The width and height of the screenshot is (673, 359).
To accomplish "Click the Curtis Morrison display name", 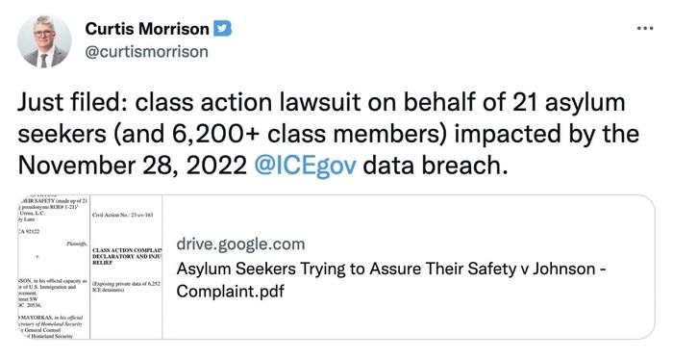I will pyautogui.click(x=147, y=29).
